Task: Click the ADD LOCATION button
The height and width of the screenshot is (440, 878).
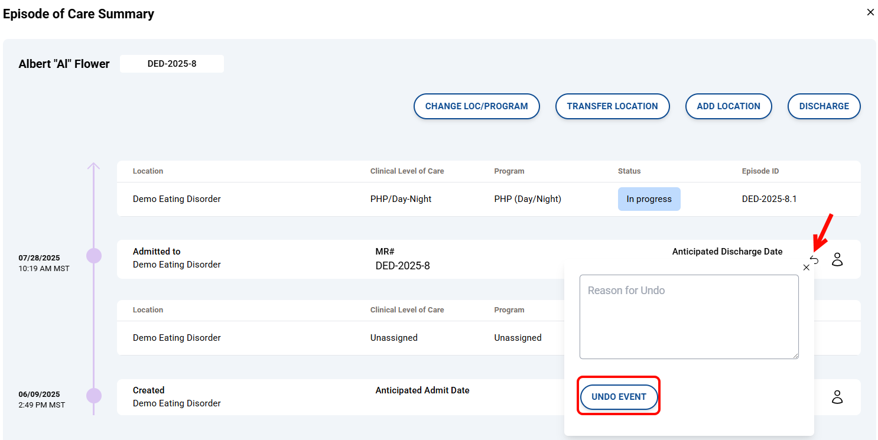Action: pos(729,106)
